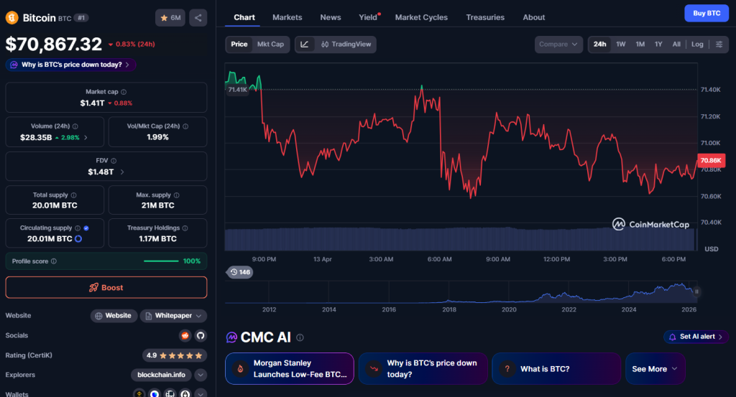
Task: Expand the See More AI prompts dropdown
Action: pos(654,369)
